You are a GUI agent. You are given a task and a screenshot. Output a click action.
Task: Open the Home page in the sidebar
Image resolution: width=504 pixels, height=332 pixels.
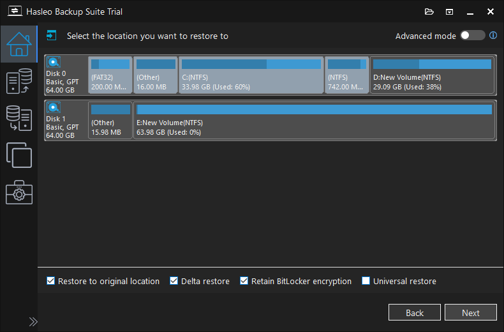click(19, 44)
